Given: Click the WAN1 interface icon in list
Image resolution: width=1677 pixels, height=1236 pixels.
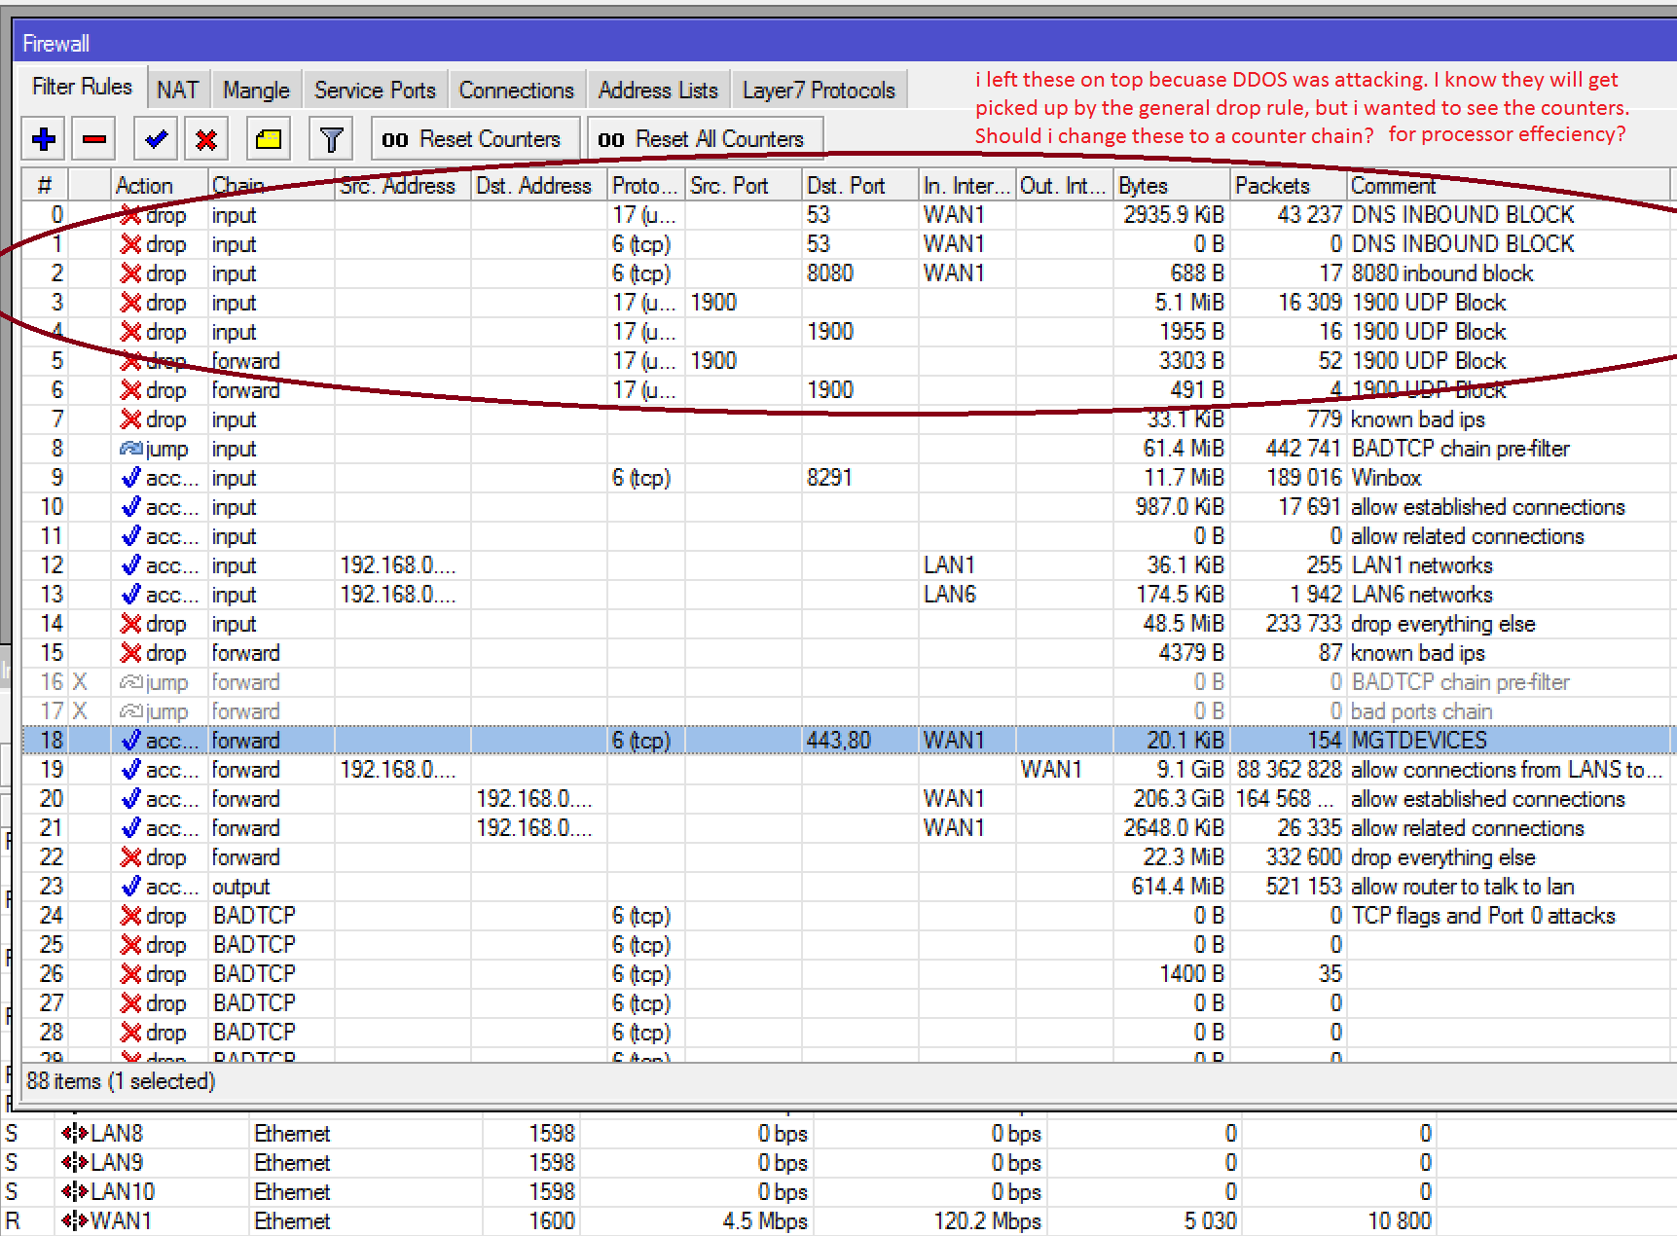Looking at the screenshot, I should click(x=75, y=1220).
